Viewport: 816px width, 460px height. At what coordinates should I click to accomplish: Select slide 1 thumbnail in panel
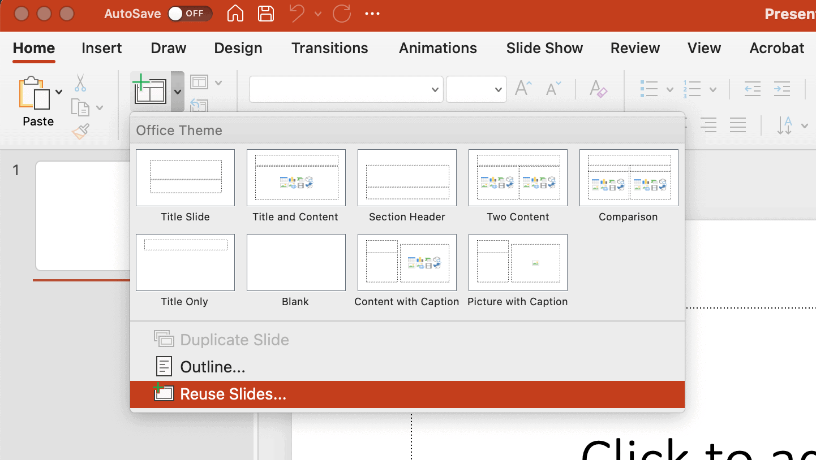pos(84,216)
